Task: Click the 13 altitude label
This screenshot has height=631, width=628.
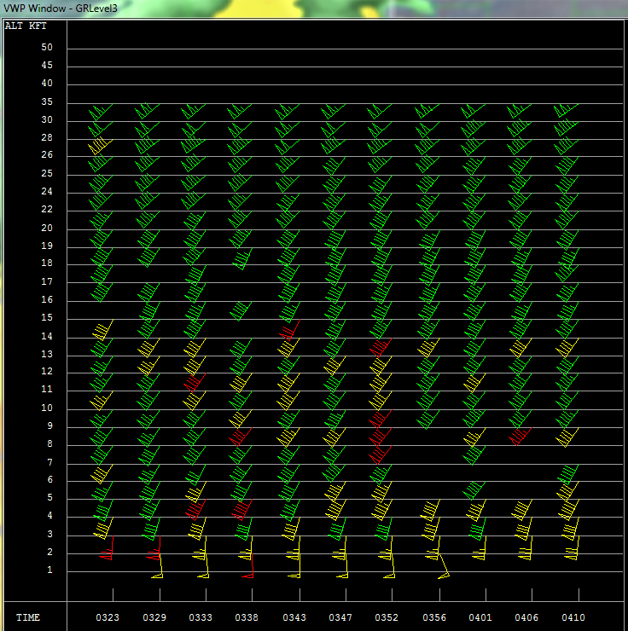Action: click(x=47, y=354)
